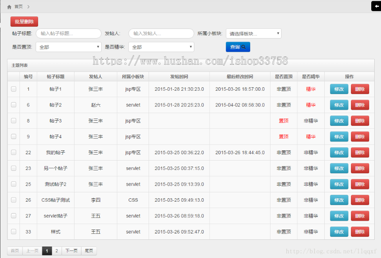
Task: Select page 2 in the pagination bar
Action: 57,251
